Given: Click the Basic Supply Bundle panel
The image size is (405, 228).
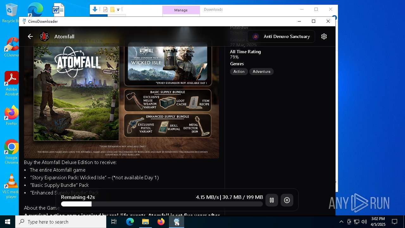Looking at the screenshot, I should (167, 100).
